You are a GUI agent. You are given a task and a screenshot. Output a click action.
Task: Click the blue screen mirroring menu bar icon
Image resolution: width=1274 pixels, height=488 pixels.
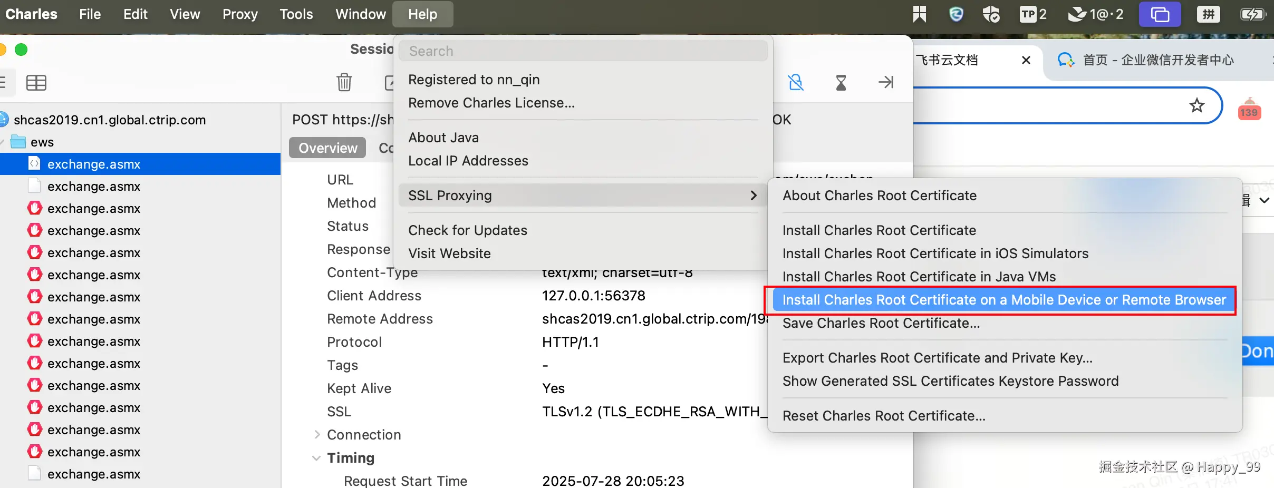pyautogui.click(x=1160, y=14)
